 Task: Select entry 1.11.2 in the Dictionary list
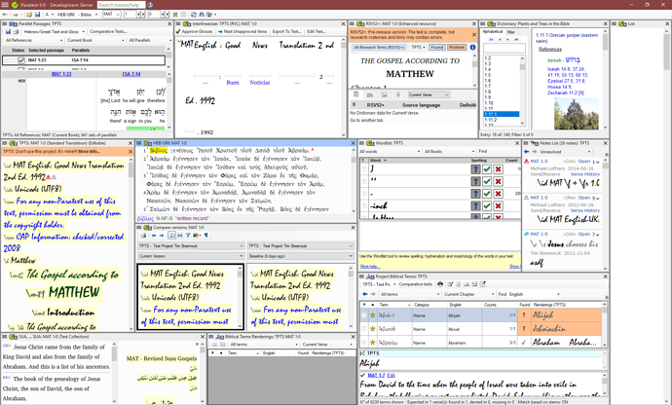502,120
